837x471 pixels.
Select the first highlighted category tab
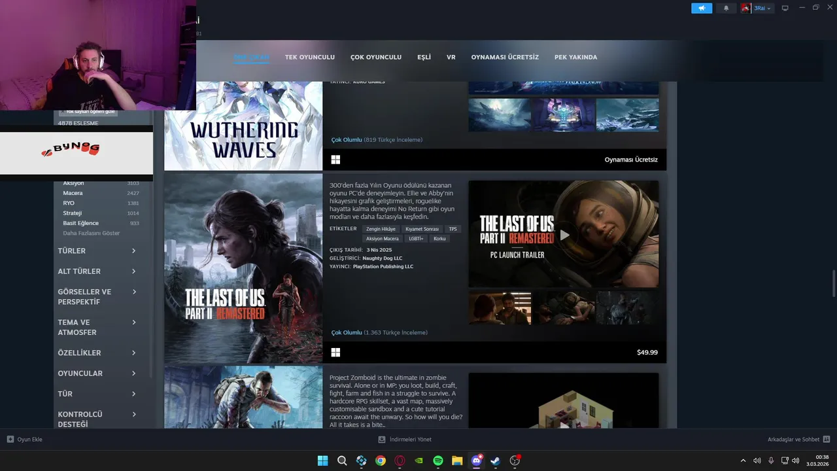251,57
